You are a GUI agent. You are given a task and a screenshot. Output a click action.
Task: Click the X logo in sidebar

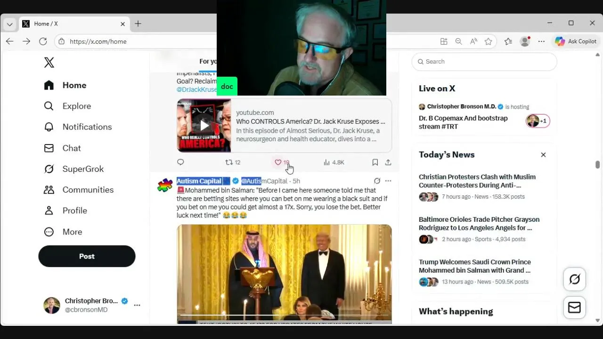pos(49,62)
